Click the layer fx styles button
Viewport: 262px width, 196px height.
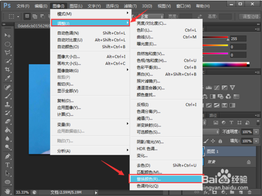click(x=206, y=192)
